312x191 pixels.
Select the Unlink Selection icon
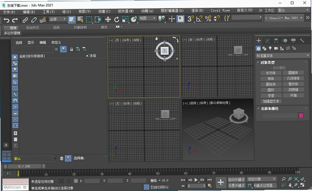tap(33, 20)
